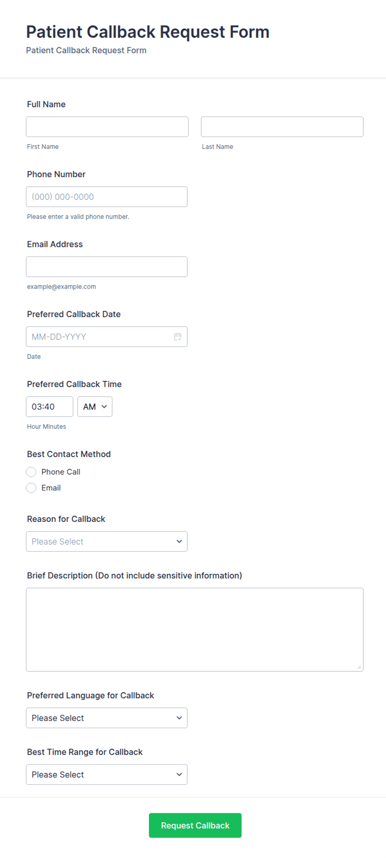
Task: Click the Preferred Language chevron arrow
Action: (179, 718)
